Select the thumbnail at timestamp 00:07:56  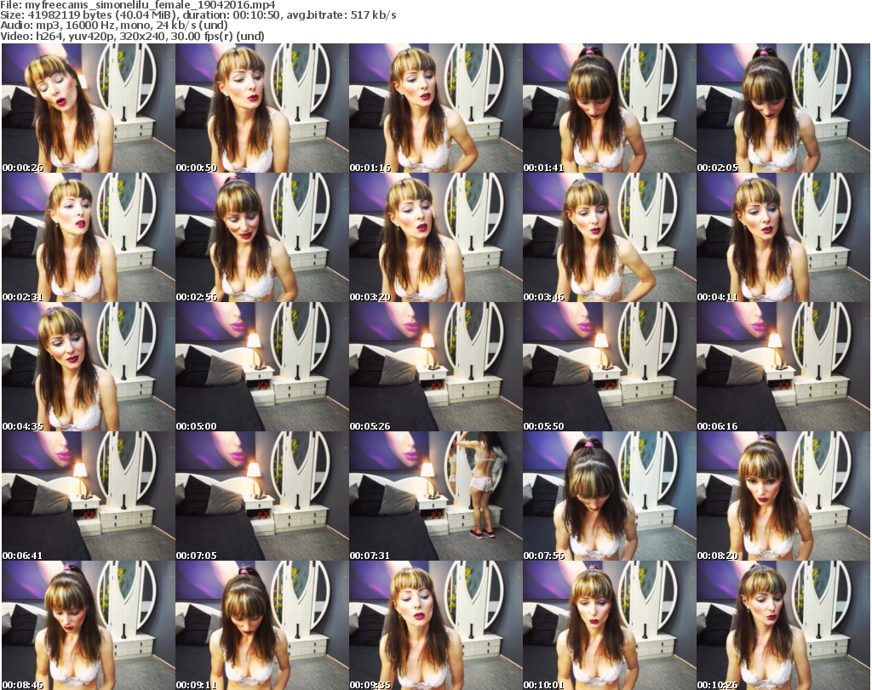click(610, 496)
